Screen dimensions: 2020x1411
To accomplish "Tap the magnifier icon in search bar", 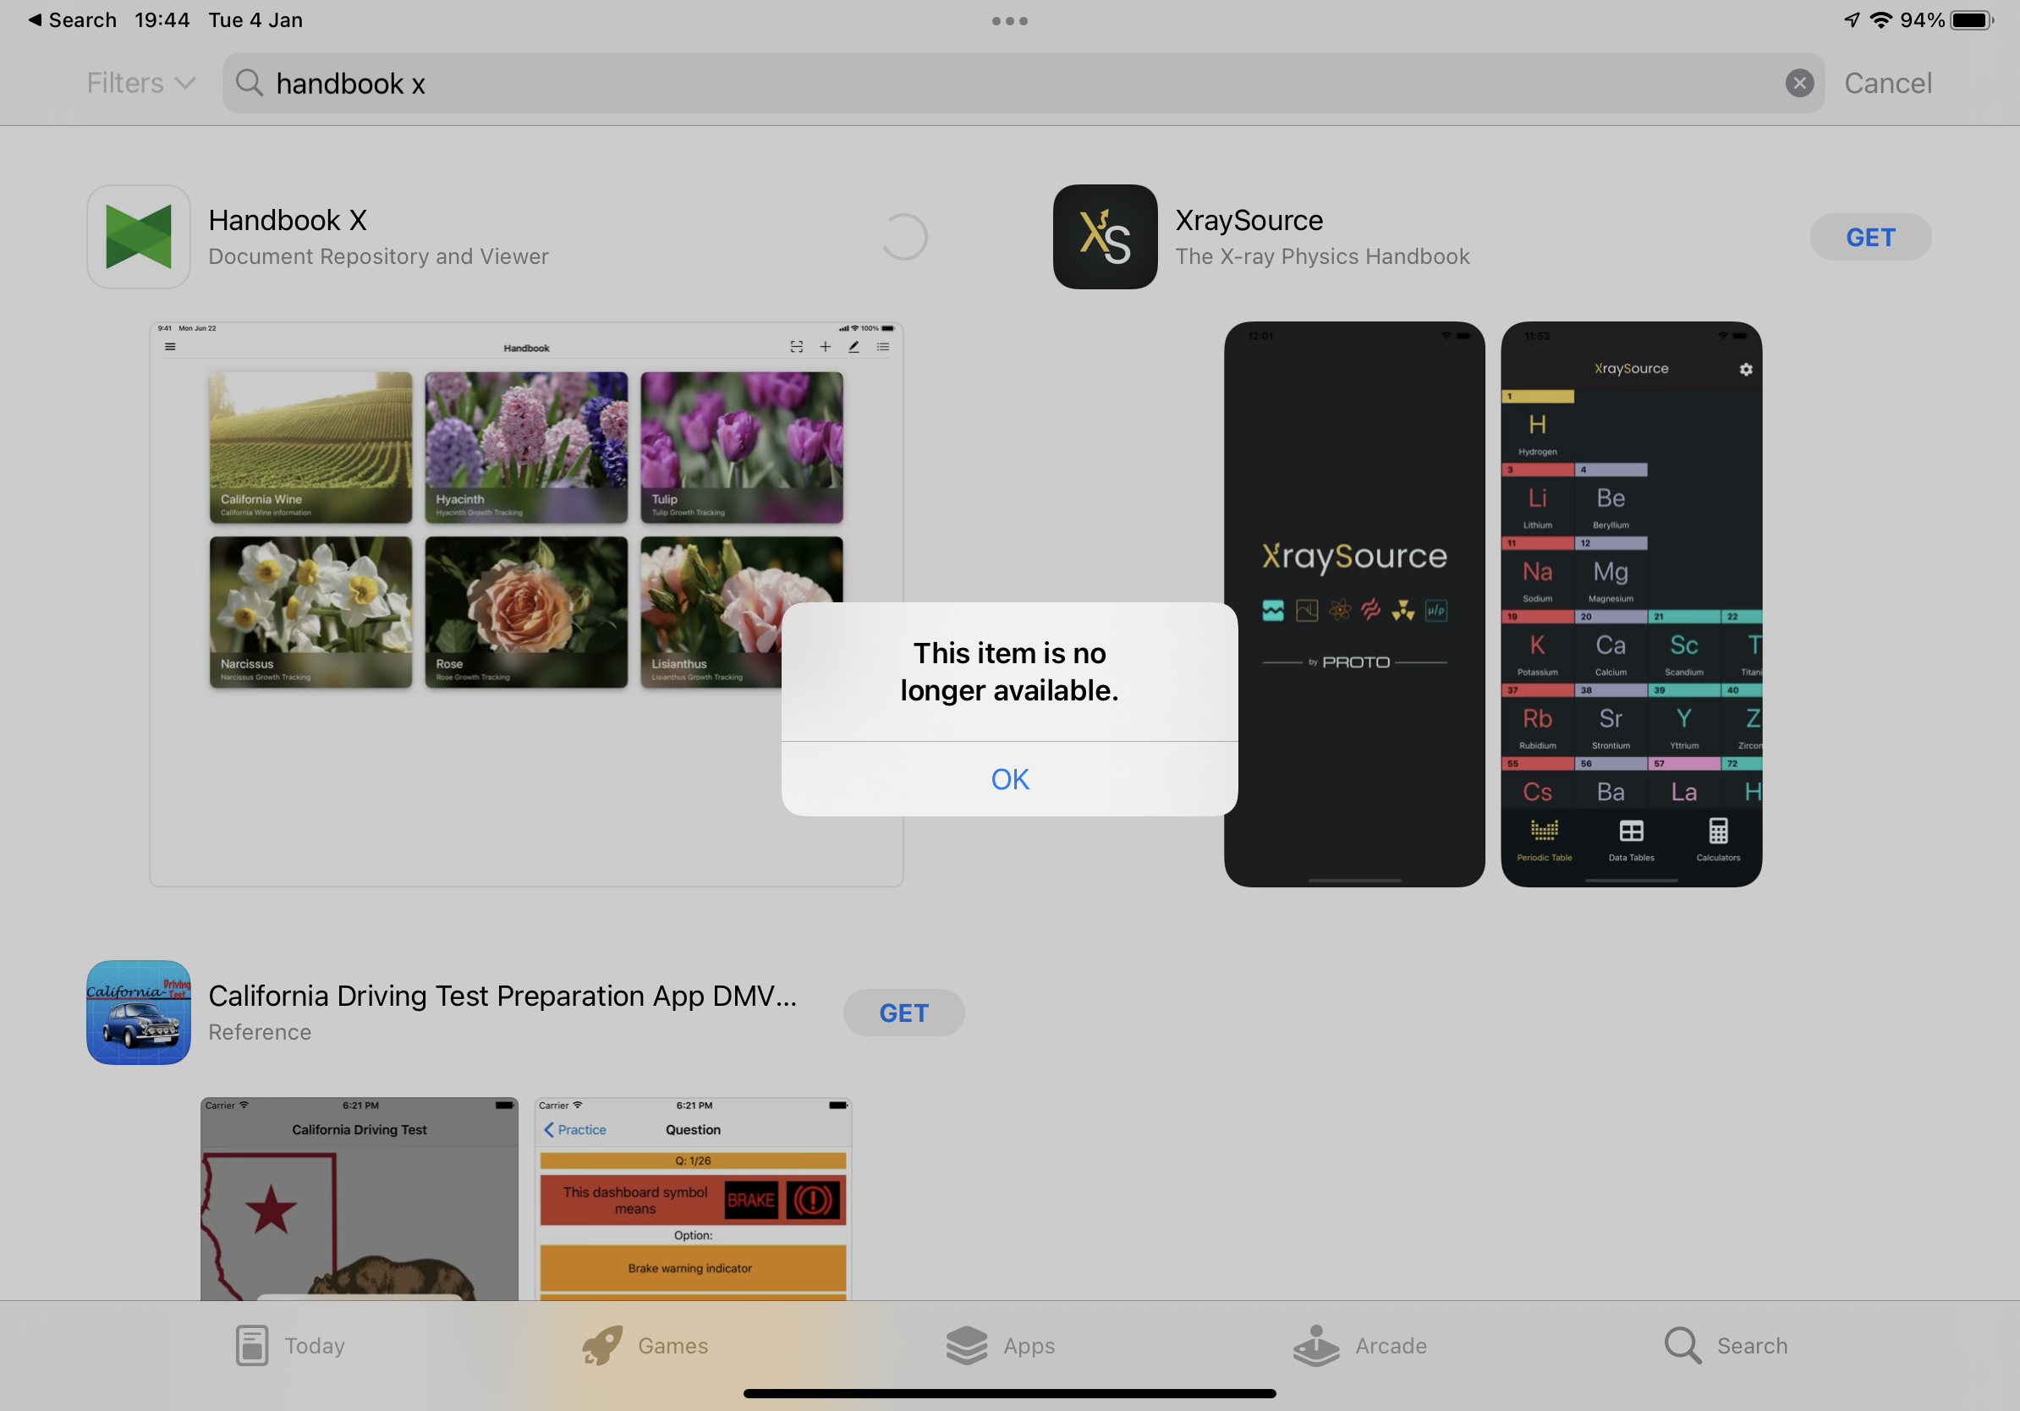I will click(x=250, y=83).
